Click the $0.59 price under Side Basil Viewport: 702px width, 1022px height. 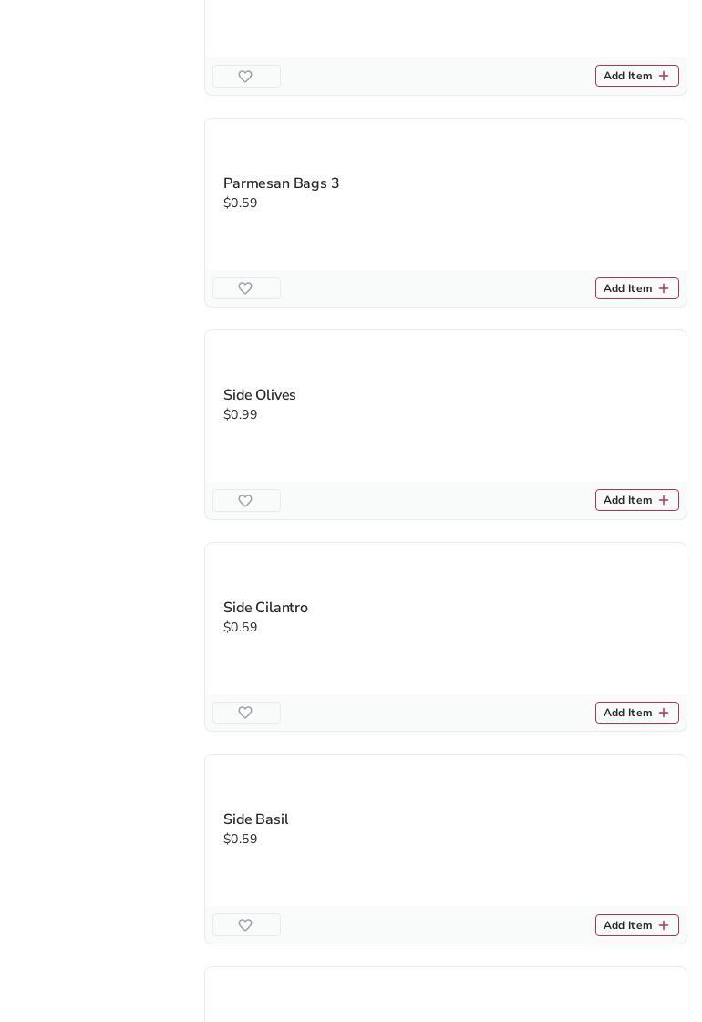(241, 839)
